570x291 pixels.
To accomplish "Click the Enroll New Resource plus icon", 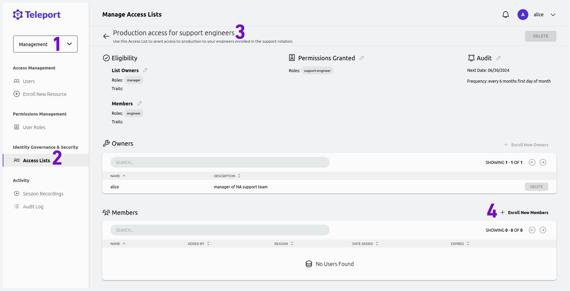I will click(17, 94).
